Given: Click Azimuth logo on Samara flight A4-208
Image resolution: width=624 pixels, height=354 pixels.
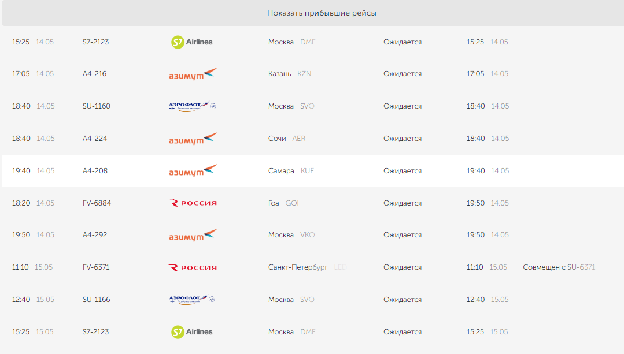Looking at the screenshot, I should (x=193, y=170).
